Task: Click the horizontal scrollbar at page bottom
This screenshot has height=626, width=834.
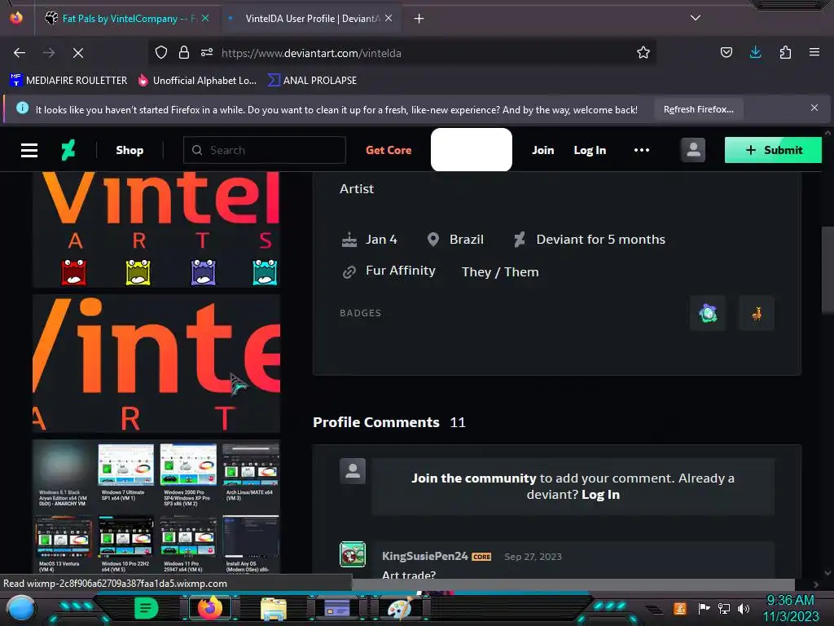Action: (x=573, y=584)
